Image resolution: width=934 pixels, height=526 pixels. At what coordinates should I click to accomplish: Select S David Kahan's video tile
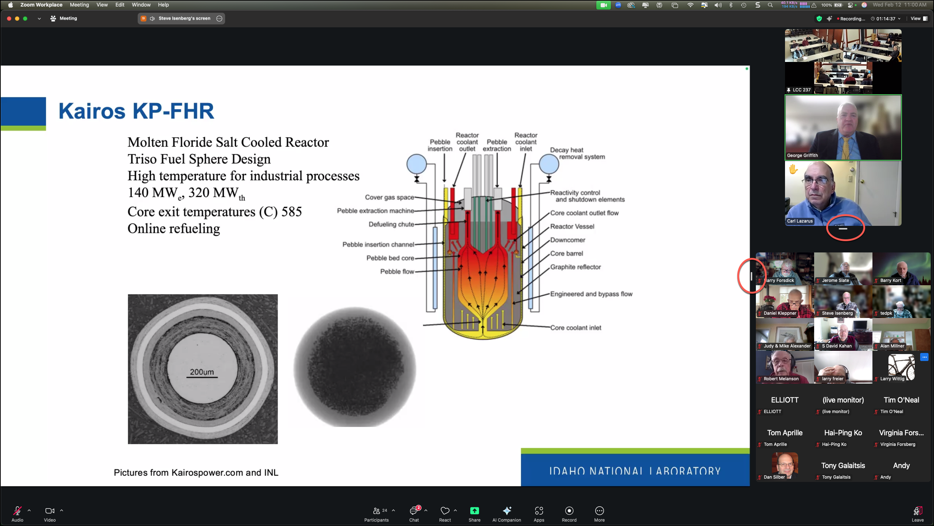[843, 334]
